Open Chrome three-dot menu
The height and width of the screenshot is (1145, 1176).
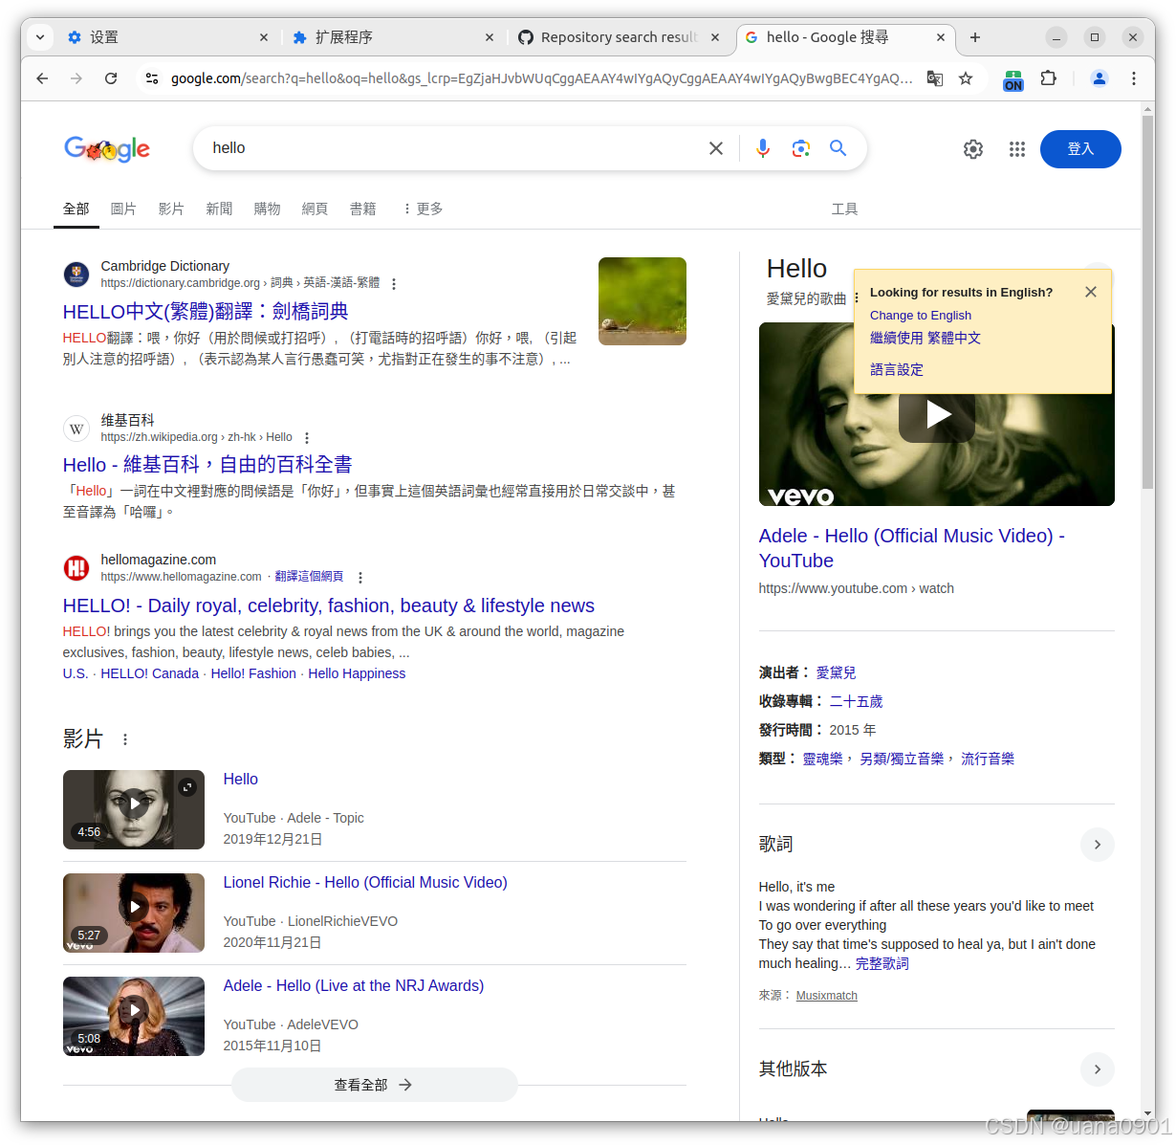1134,78
